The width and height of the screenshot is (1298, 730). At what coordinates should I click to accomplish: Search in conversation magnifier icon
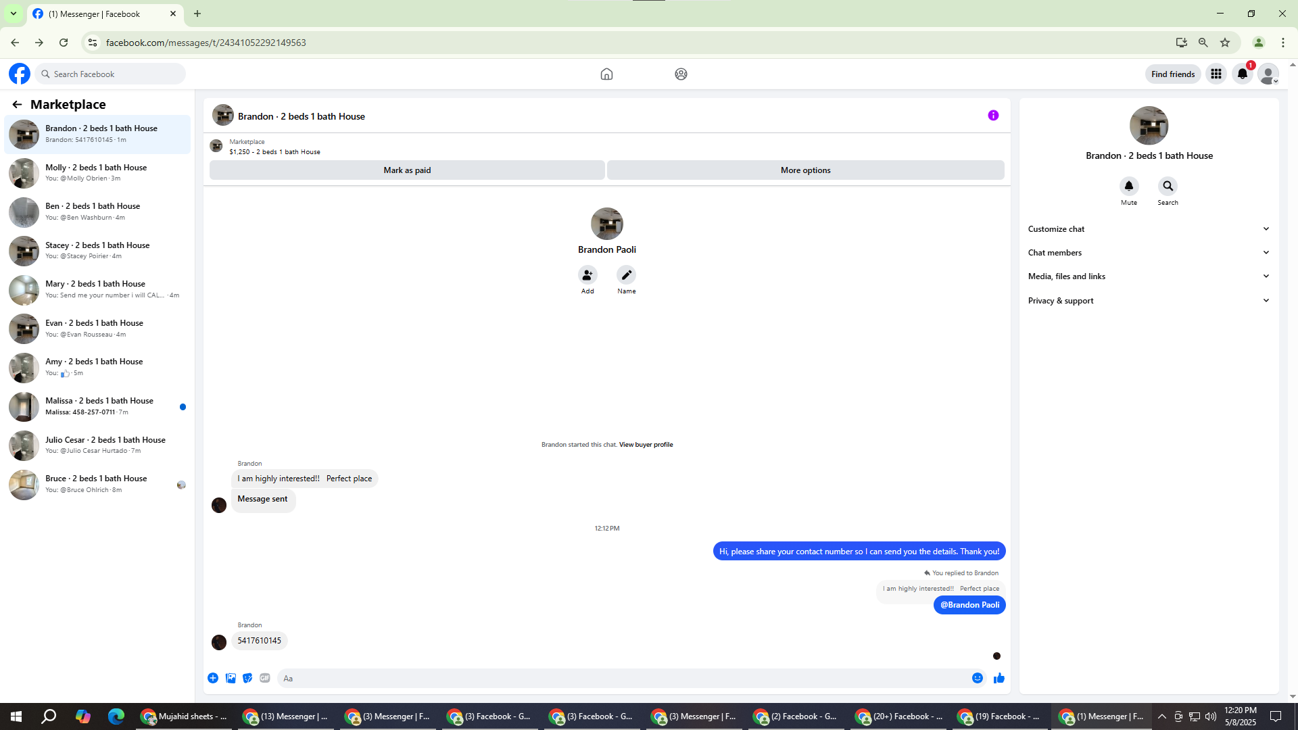pyautogui.click(x=1168, y=186)
